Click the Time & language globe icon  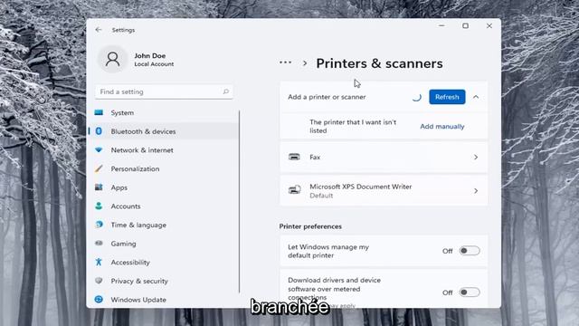pos(99,225)
